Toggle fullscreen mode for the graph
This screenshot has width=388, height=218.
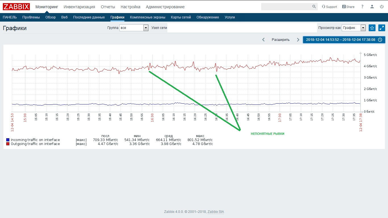(x=382, y=28)
